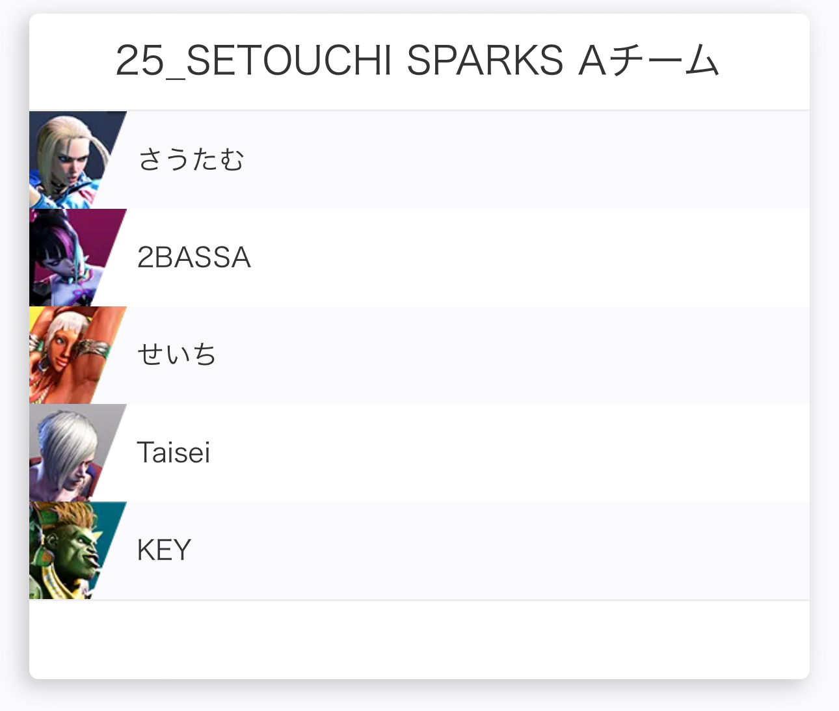Click the 2BASSA player character portrait
Image resolution: width=839 pixels, height=711 pixels.
[x=70, y=258]
